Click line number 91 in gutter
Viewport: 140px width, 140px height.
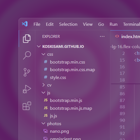point(122,127)
